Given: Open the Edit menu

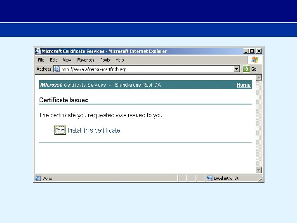Looking at the screenshot, I should [x=53, y=60].
